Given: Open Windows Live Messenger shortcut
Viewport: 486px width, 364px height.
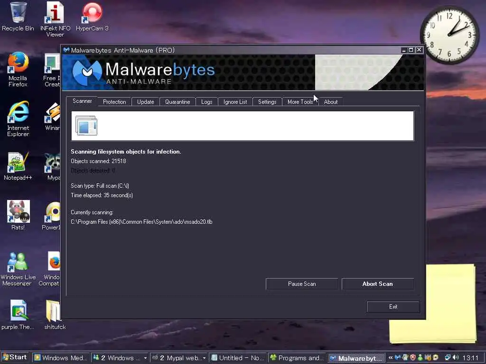Looking at the screenshot, I should (18, 269).
